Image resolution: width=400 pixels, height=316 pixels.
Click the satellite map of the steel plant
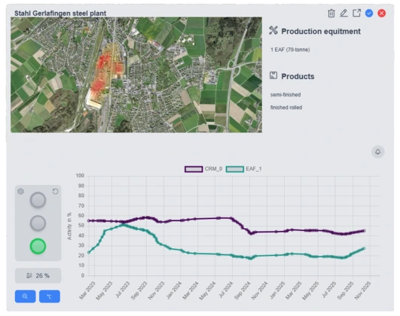(136, 74)
